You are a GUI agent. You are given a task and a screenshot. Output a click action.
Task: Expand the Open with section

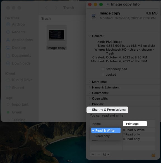[90, 98]
